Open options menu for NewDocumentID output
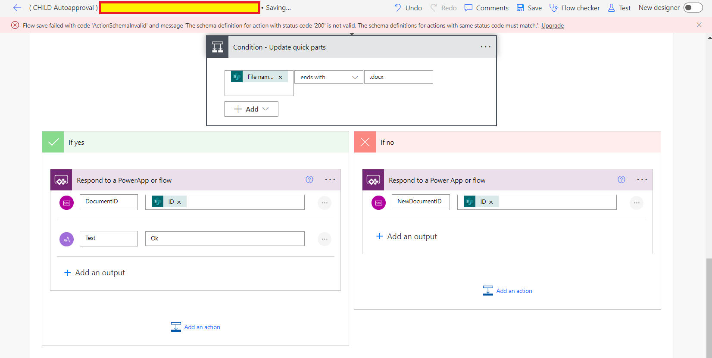712x358 pixels. click(637, 203)
